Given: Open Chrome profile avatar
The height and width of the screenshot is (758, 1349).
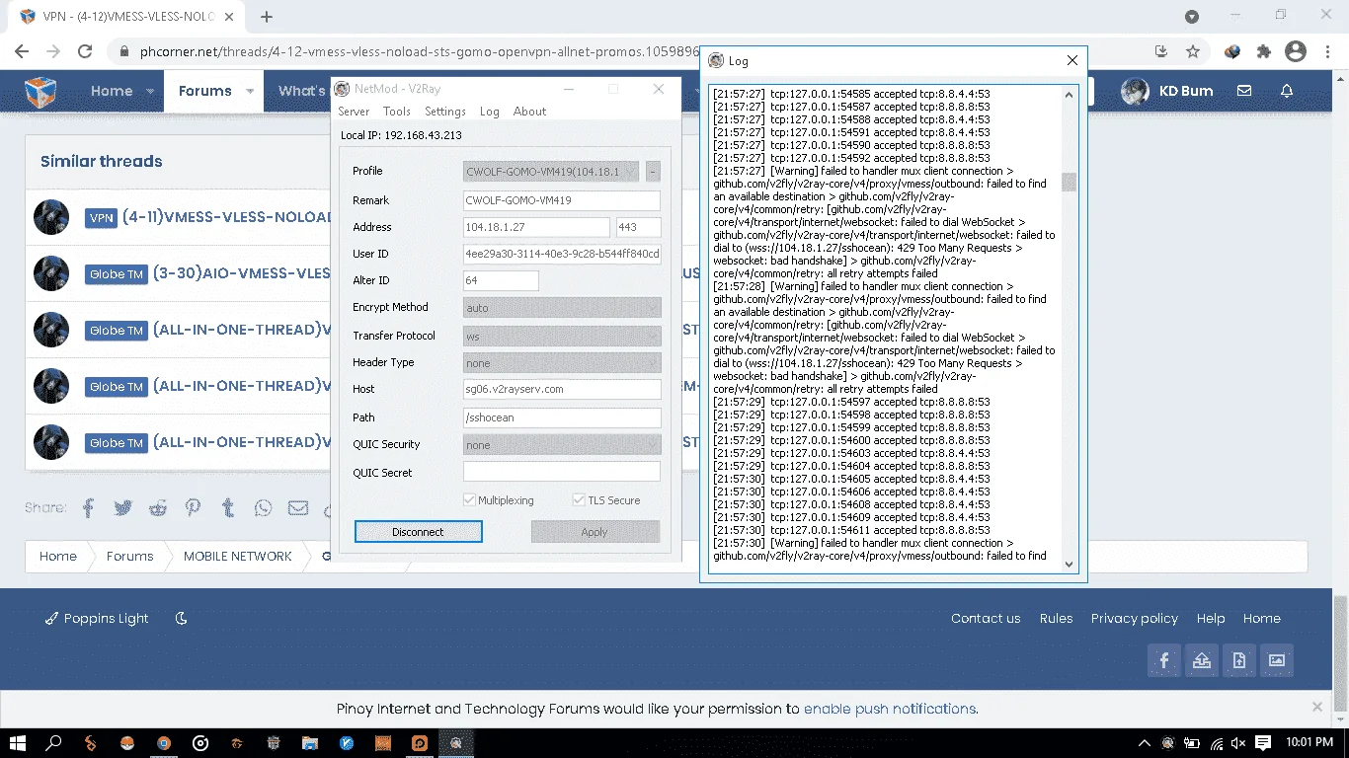Looking at the screenshot, I should point(1296,51).
